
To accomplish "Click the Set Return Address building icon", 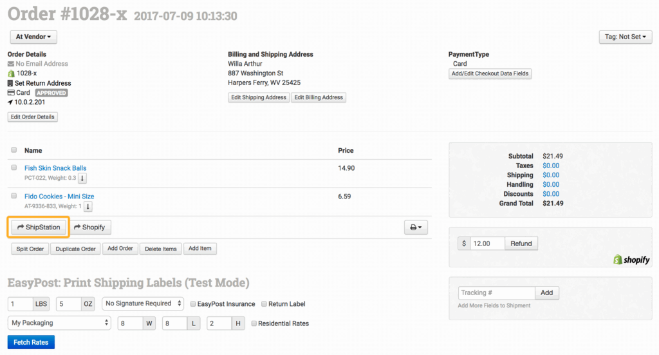I will click(x=11, y=83).
